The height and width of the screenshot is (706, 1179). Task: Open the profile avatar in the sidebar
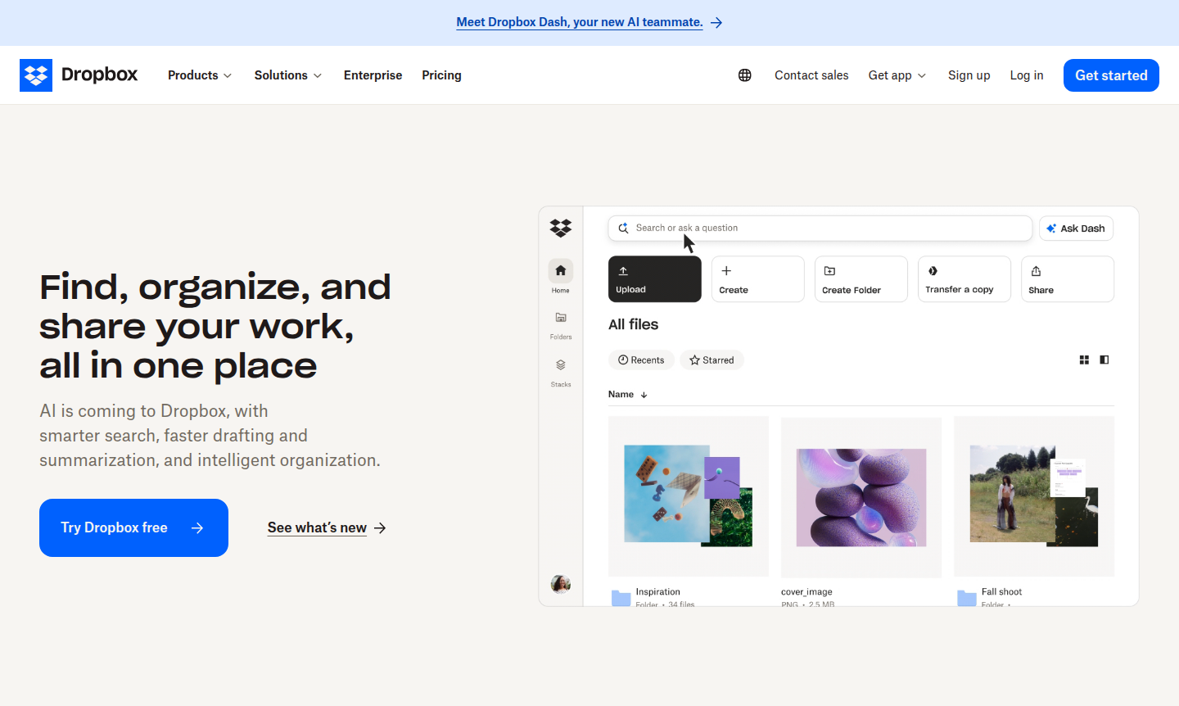point(560,584)
